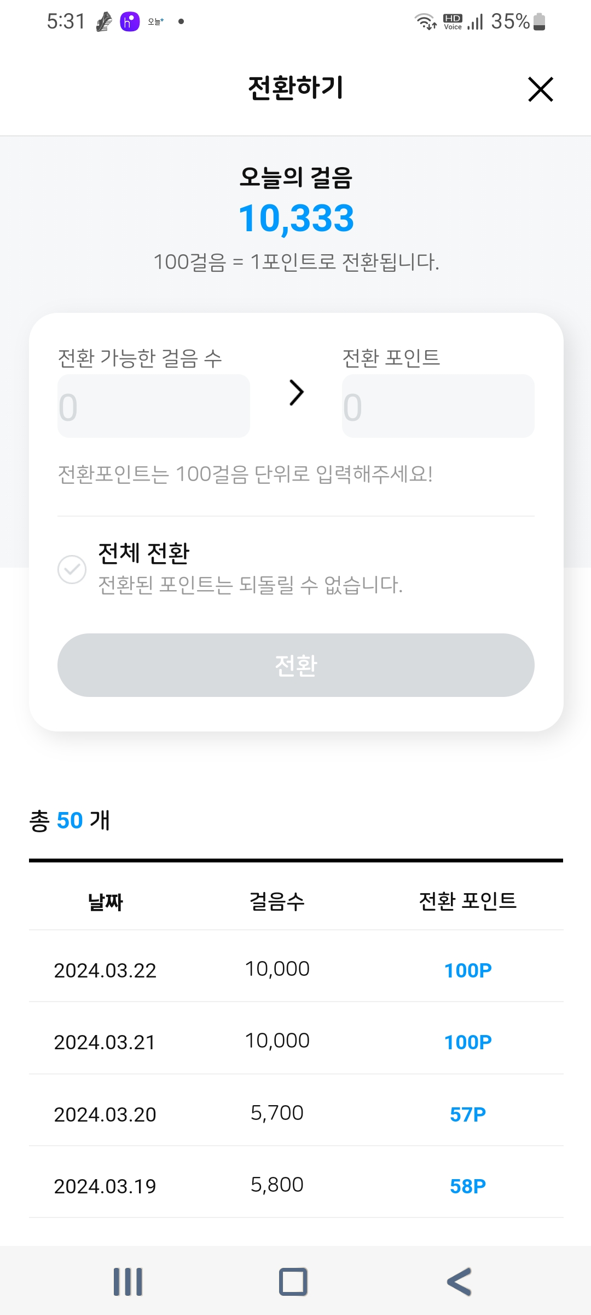Enable the 전체 전환 checkbox
This screenshot has height=1315, width=591.
tap(72, 569)
